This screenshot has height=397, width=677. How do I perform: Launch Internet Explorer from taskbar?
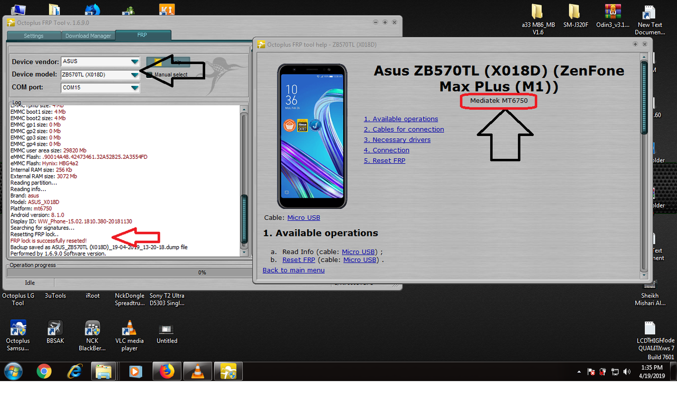tap(75, 372)
